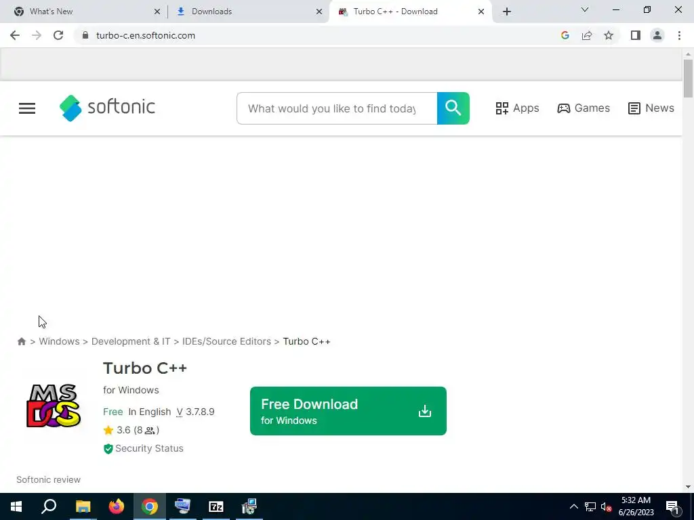This screenshot has width=694, height=520.
Task: Open the network tray icon
Action: coord(590,506)
